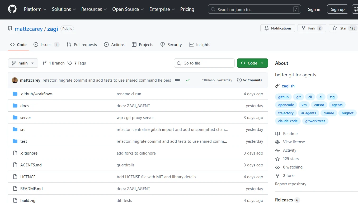Click mattzcarey's avatar thumbnail
Image resolution: width=358 pixels, height=203 pixels.
(15, 80)
